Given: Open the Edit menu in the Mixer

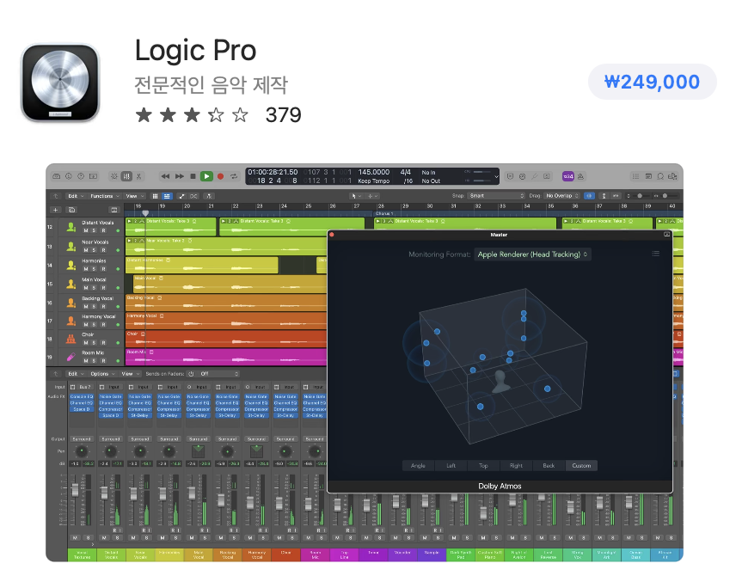Looking at the screenshot, I should click(76, 374).
